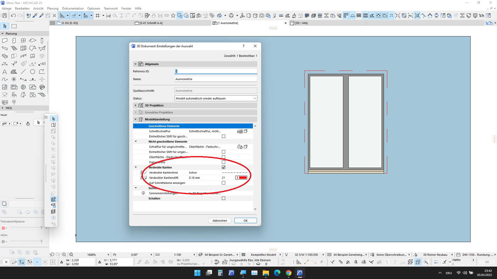Click the OK button in dialog

coord(245,221)
